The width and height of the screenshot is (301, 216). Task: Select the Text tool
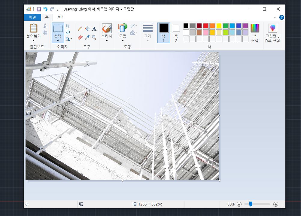(94, 29)
